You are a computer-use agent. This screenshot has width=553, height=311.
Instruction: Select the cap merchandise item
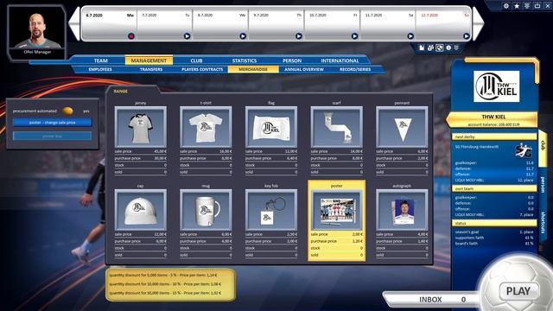tap(140, 210)
